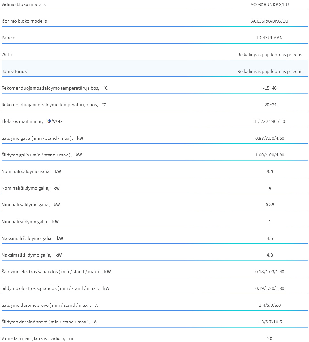Select the AC035RNNDKG/EU model value
The image size is (309, 342).
[270, 4]
